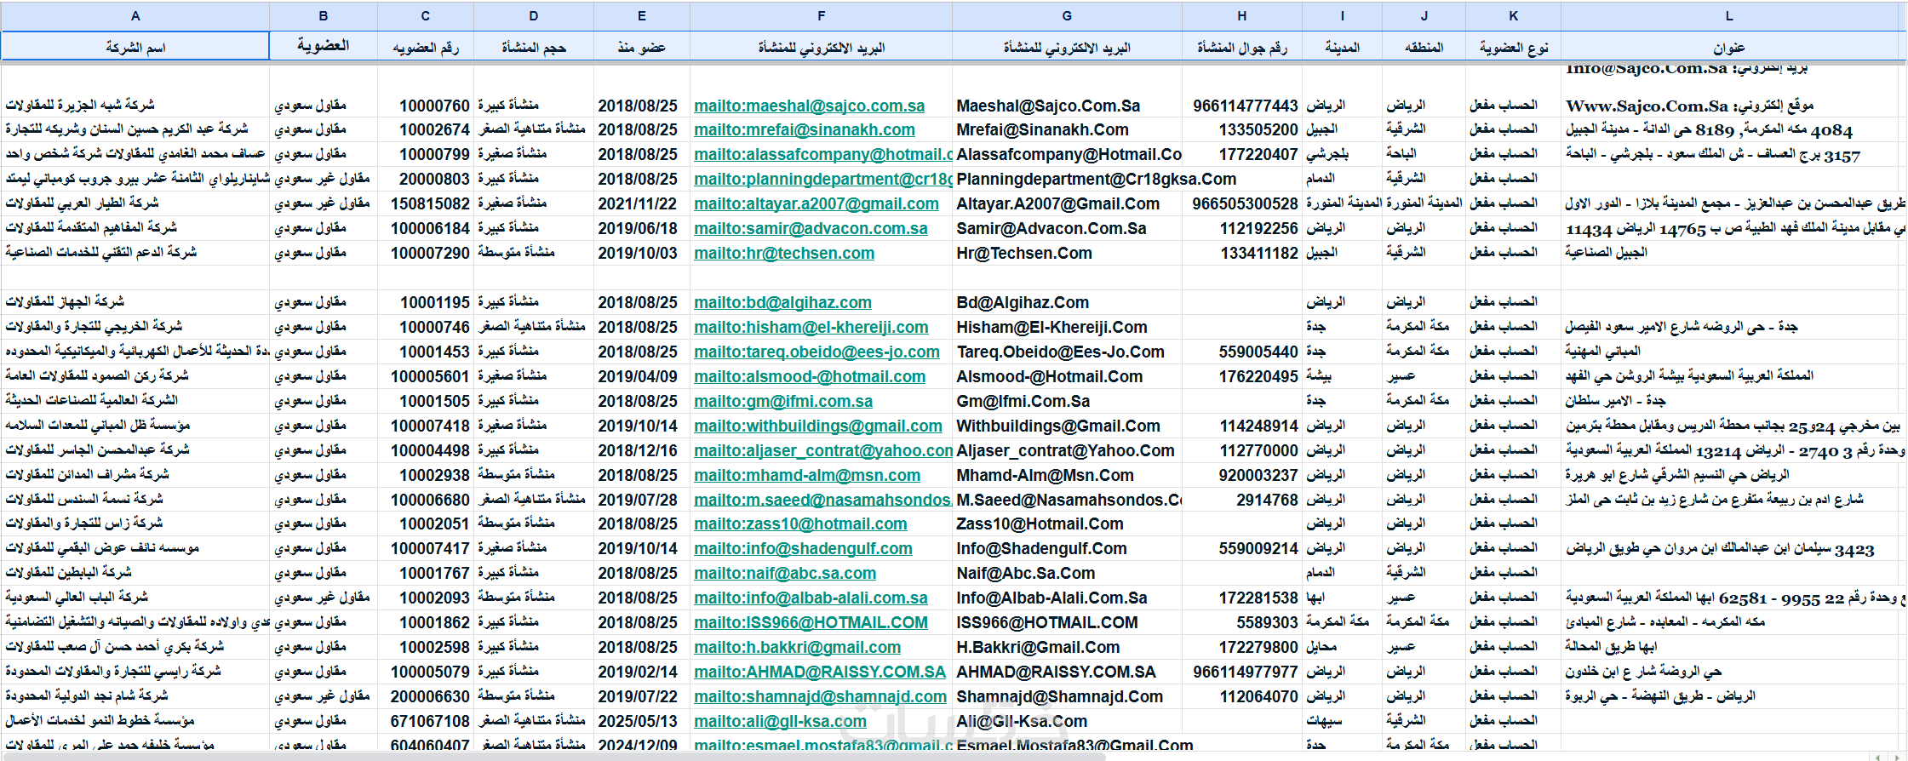Open the mailto:AHMAD@RAISSY.COM.SA link
This screenshot has width=1908, height=761.
[x=820, y=672]
